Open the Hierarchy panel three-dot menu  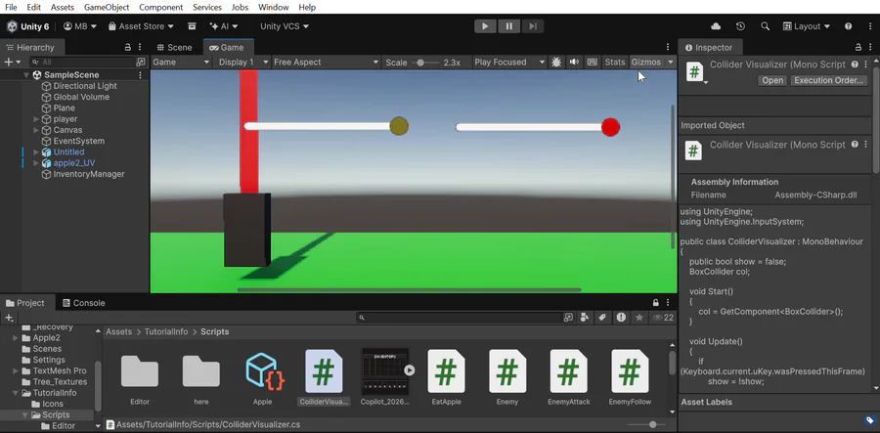[x=140, y=47]
